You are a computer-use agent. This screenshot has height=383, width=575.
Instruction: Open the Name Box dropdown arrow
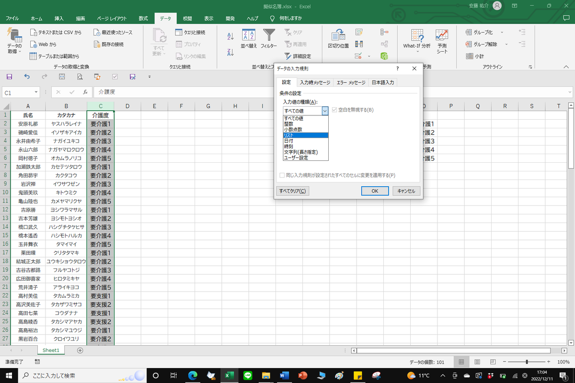(x=36, y=92)
